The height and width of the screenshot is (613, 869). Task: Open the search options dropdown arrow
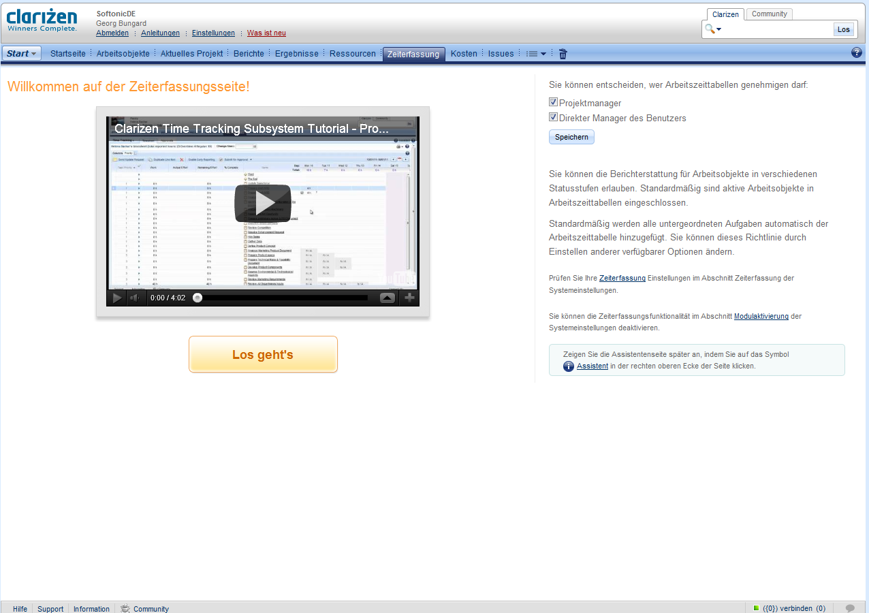(x=718, y=29)
